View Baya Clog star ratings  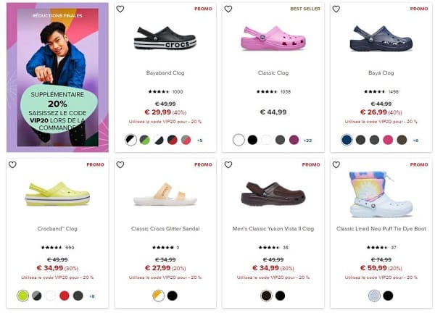[375, 91]
